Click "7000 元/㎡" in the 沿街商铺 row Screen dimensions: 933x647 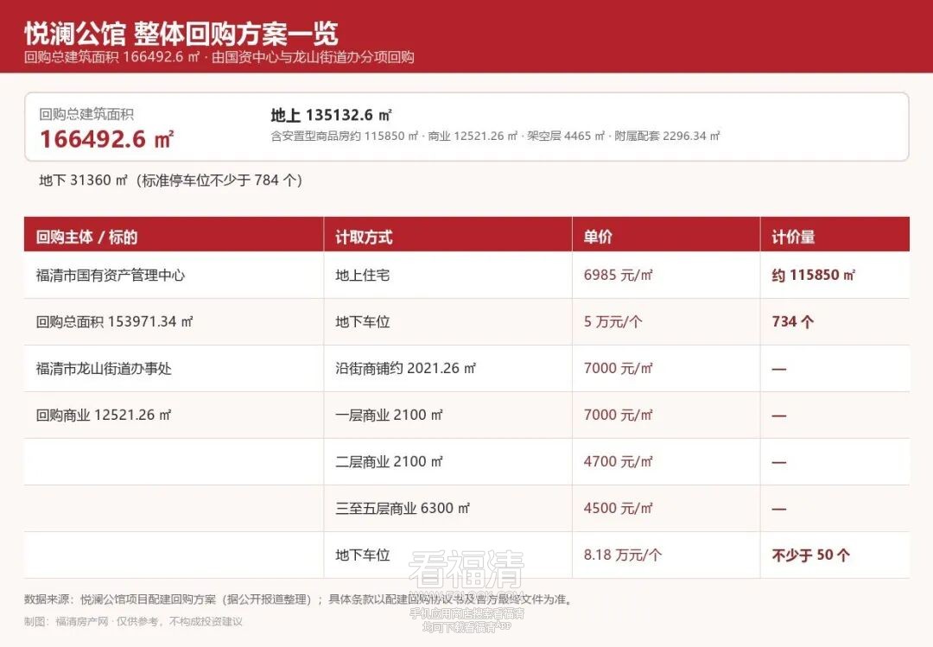click(x=619, y=369)
